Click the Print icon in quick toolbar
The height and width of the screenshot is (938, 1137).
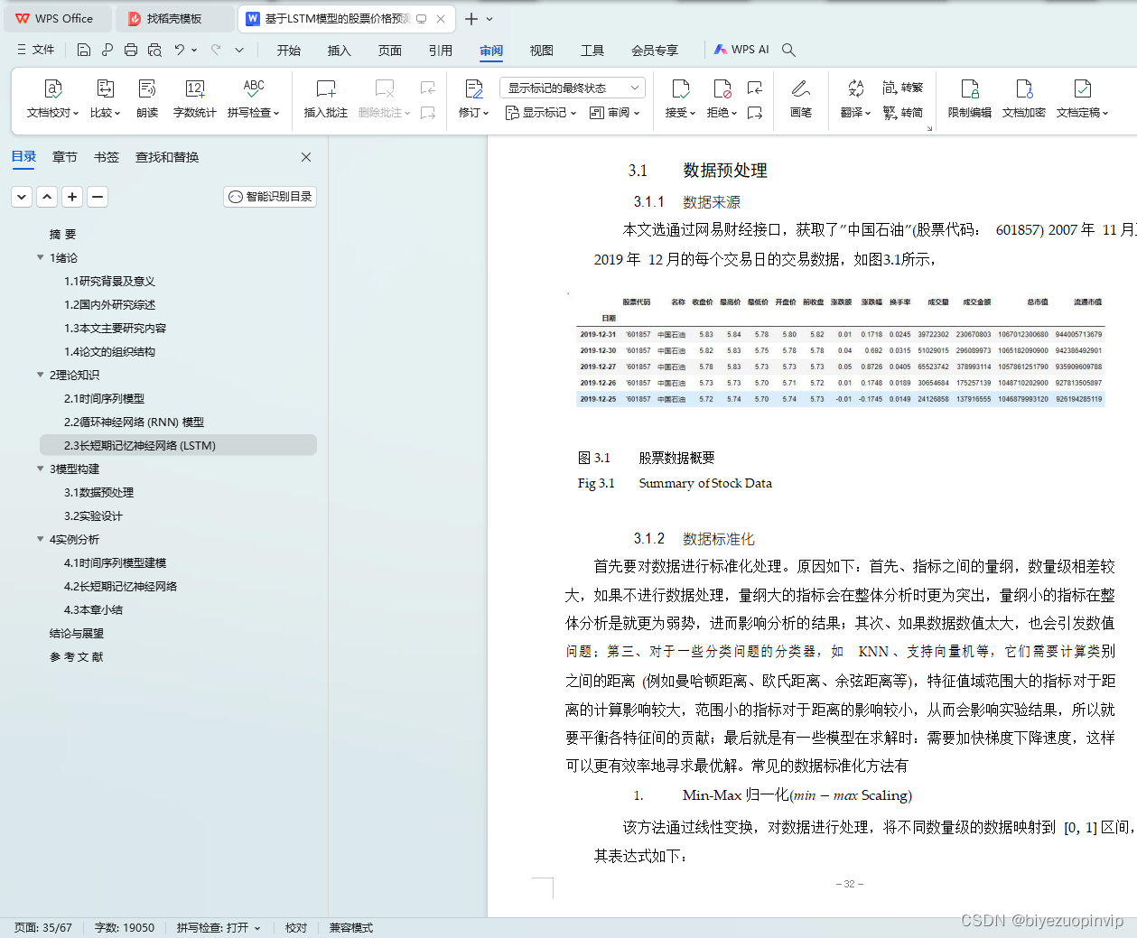[131, 50]
